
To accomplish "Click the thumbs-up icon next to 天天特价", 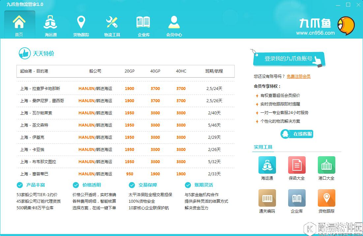I will [25, 53].
